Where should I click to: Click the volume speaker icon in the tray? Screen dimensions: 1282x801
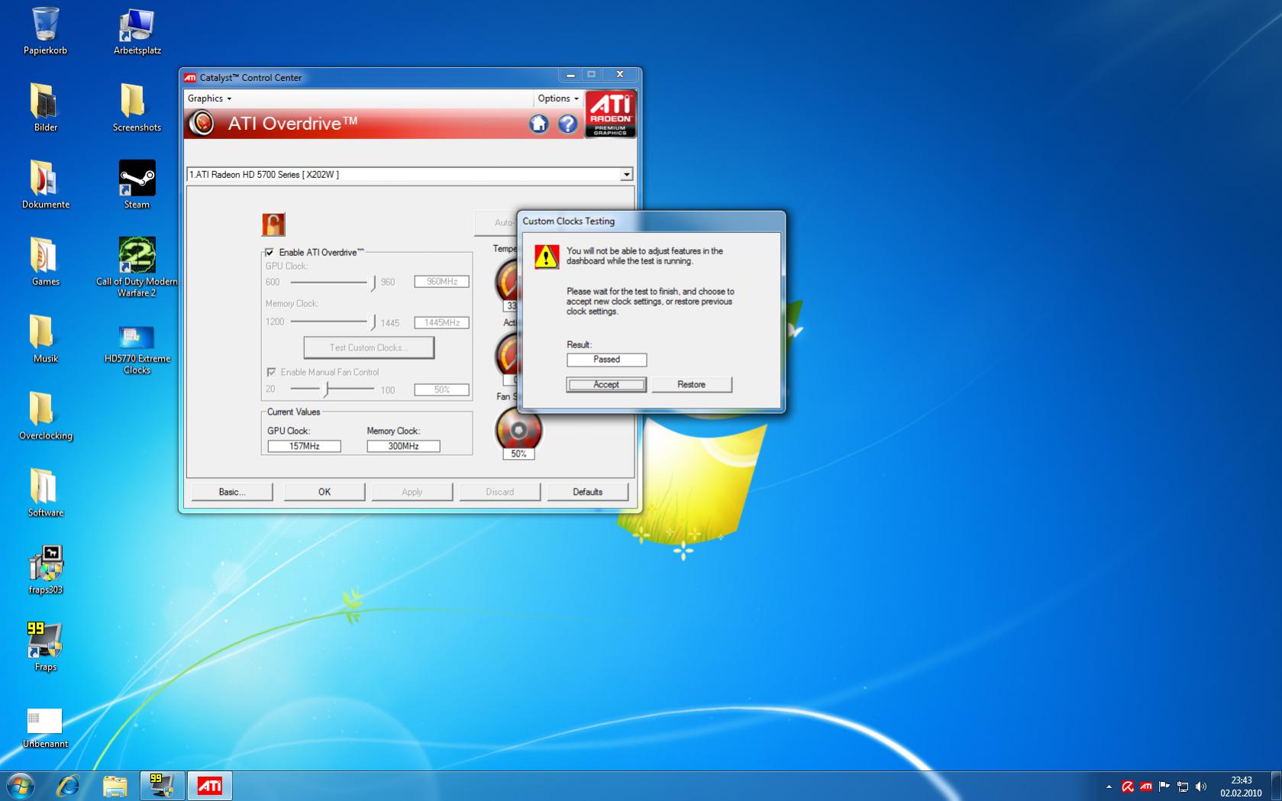coord(1201,786)
